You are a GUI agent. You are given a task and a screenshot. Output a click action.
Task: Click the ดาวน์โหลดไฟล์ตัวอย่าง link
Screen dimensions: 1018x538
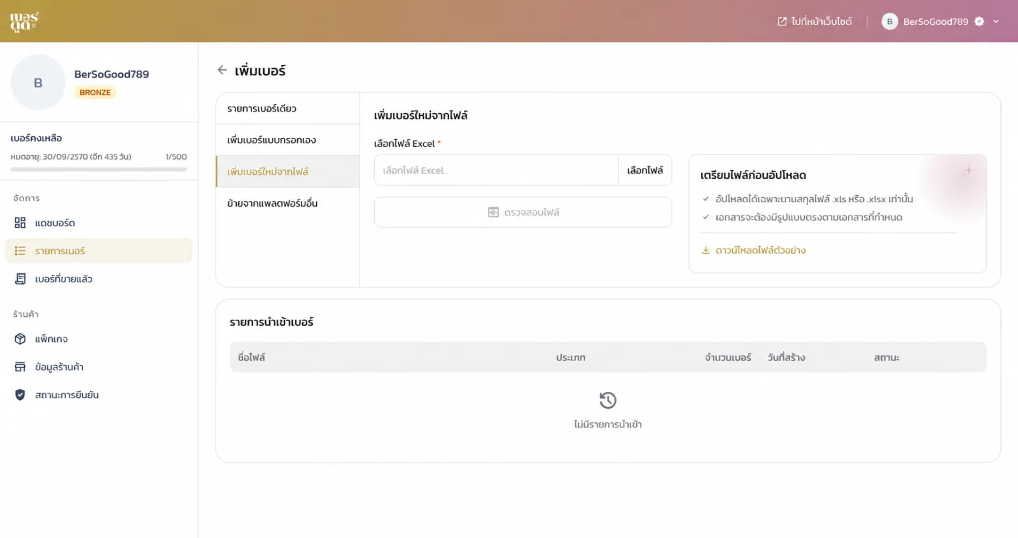[x=760, y=250]
